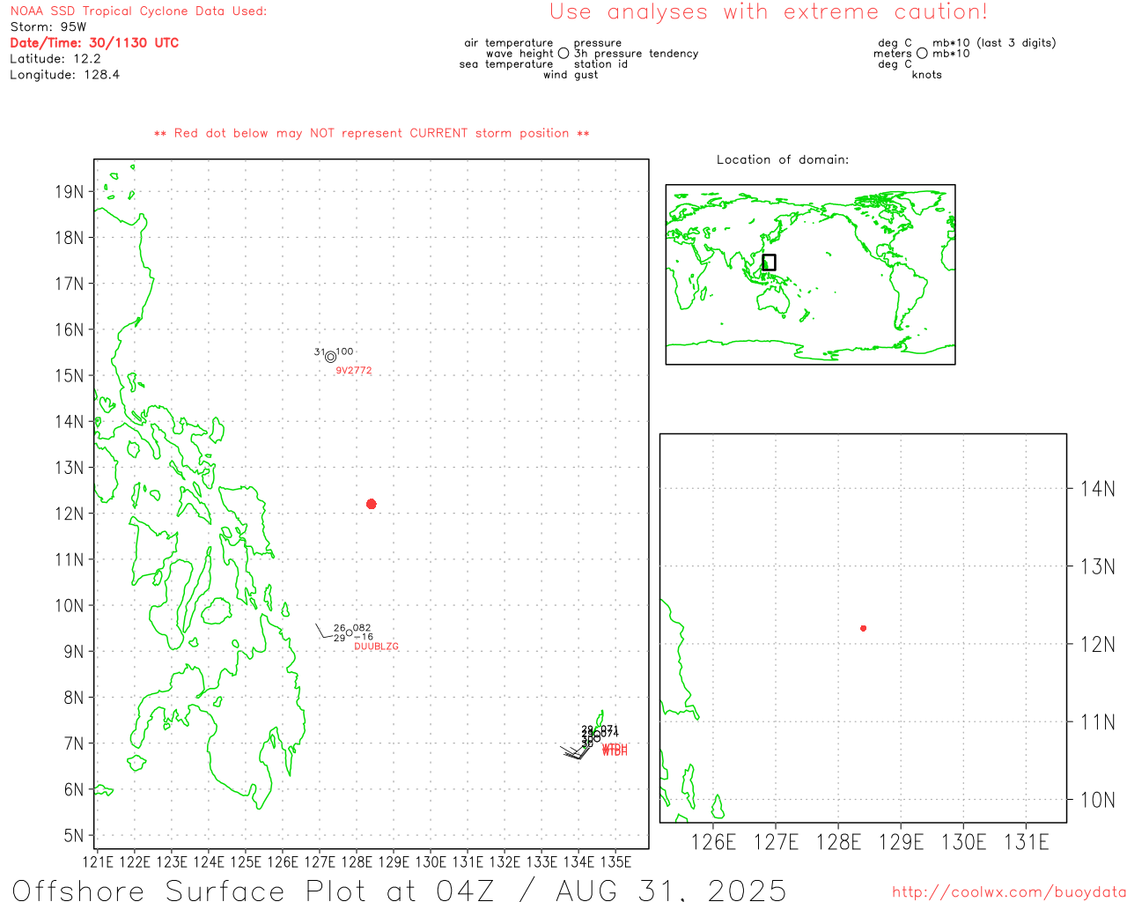Click the 19N label on main map axis

[x=70, y=192]
